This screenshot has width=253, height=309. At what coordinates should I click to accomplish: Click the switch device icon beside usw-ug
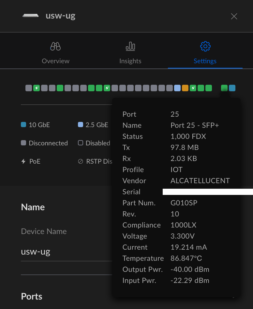[x=31, y=16]
